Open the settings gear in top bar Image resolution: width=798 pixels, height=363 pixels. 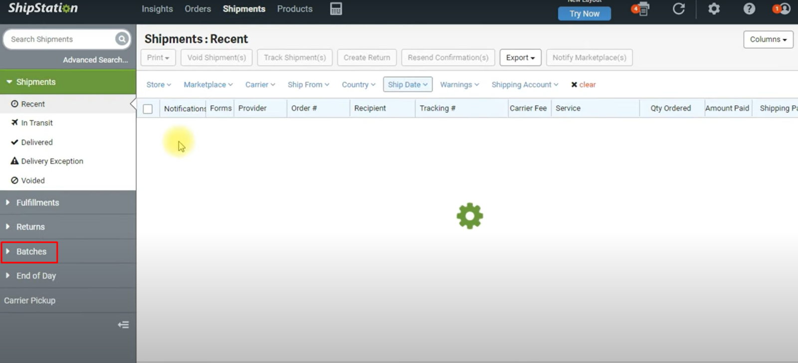pos(714,9)
